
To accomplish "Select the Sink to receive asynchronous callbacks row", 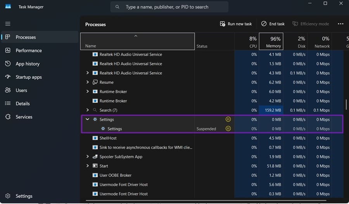I will click(x=211, y=147).
